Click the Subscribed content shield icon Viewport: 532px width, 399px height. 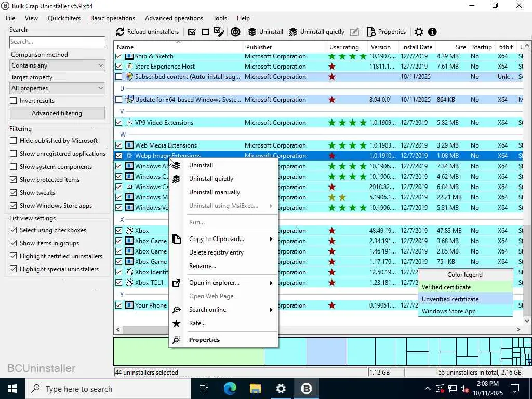129,77
